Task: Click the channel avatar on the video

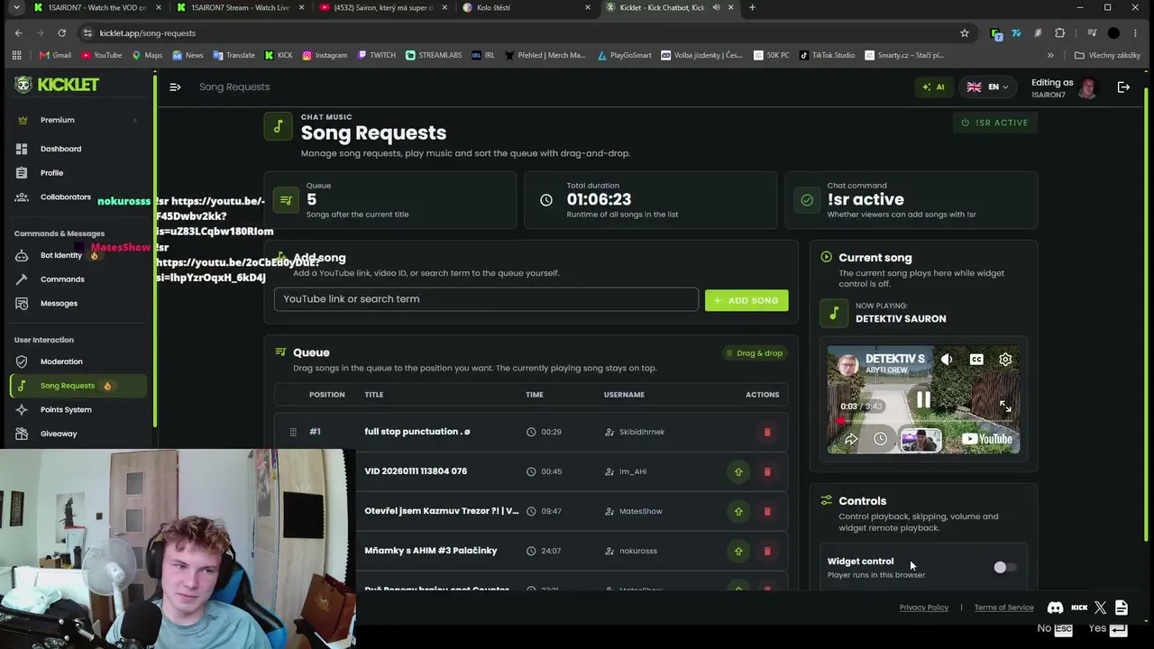Action: point(847,365)
